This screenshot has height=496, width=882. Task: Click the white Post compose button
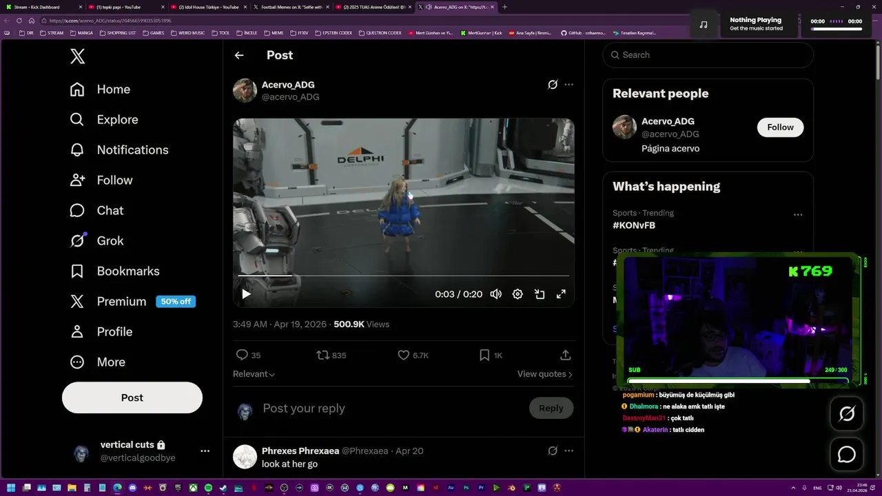coord(132,397)
